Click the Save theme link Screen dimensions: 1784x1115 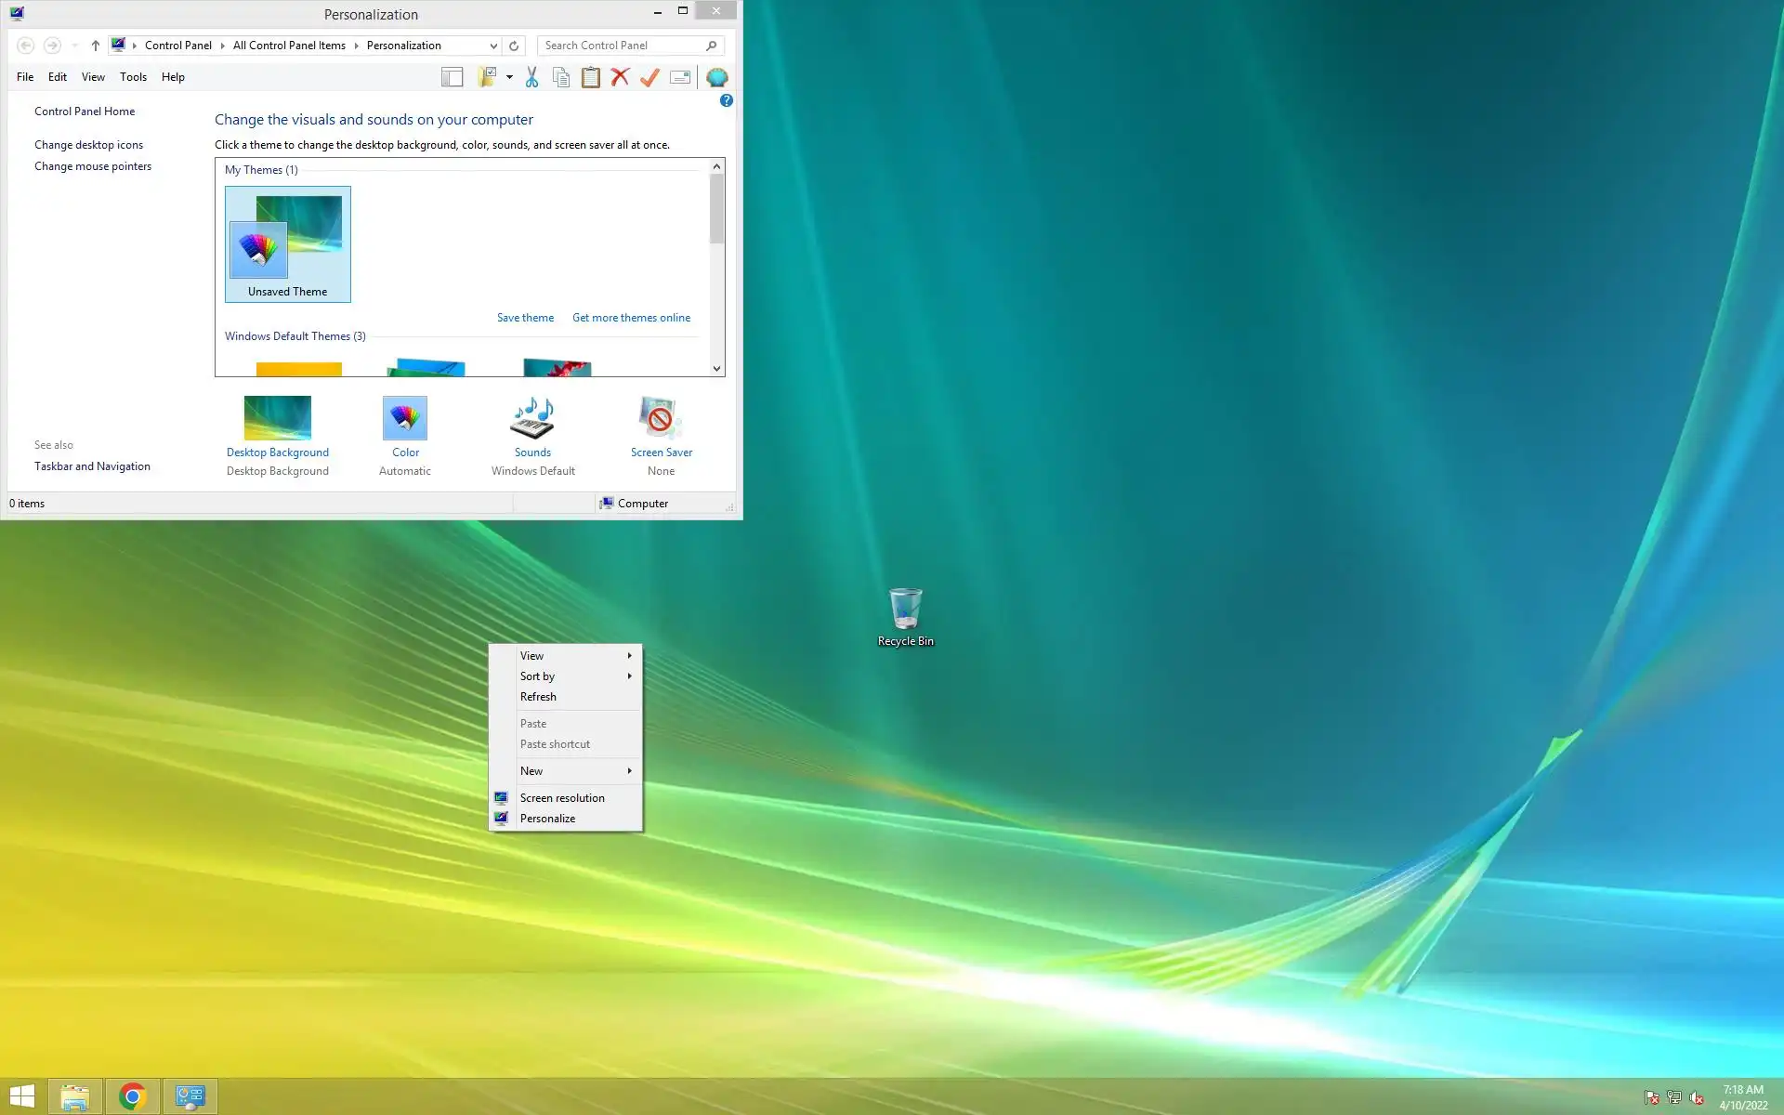pos(525,318)
